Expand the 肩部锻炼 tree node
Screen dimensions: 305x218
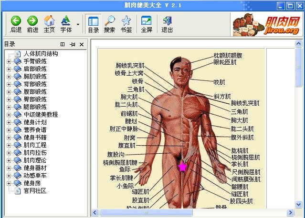9,69
